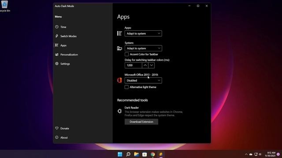Click the brush icon beside Personalization
The image size is (282, 158).
click(57, 54)
